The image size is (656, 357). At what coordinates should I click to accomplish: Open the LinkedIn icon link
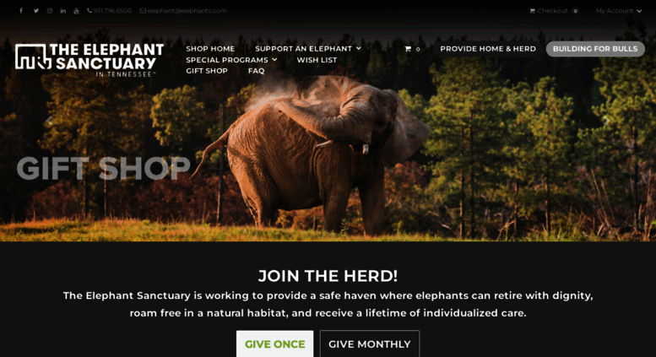[x=62, y=11]
